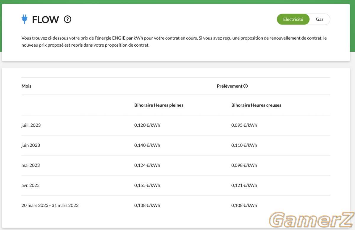Open the Prélèvement info tooltip icon
This screenshot has height=230, width=355.
click(x=246, y=86)
